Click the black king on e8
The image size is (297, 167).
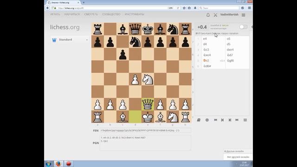(x=148, y=29)
